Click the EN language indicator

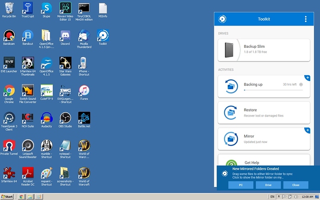(272, 197)
